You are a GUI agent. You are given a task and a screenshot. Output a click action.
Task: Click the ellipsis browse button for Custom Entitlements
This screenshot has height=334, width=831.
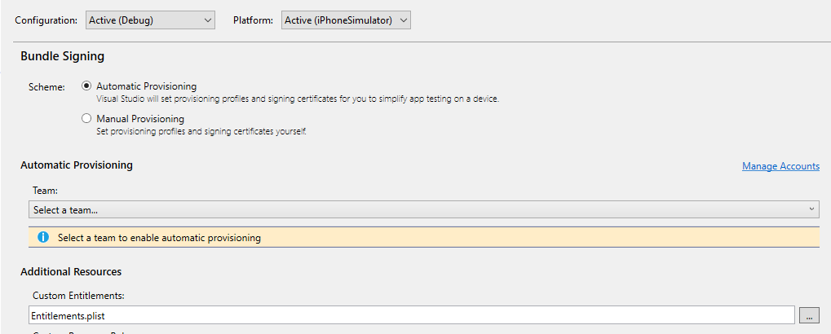[809, 315]
